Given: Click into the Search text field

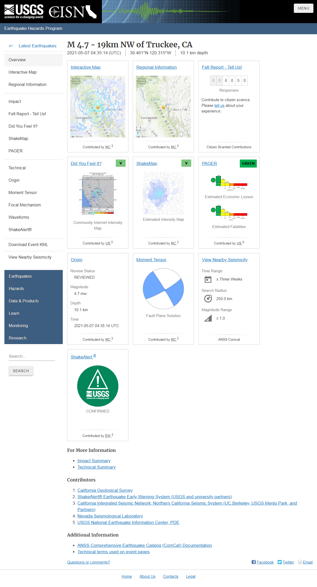Looking at the screenshot, I should click(32, 356).
